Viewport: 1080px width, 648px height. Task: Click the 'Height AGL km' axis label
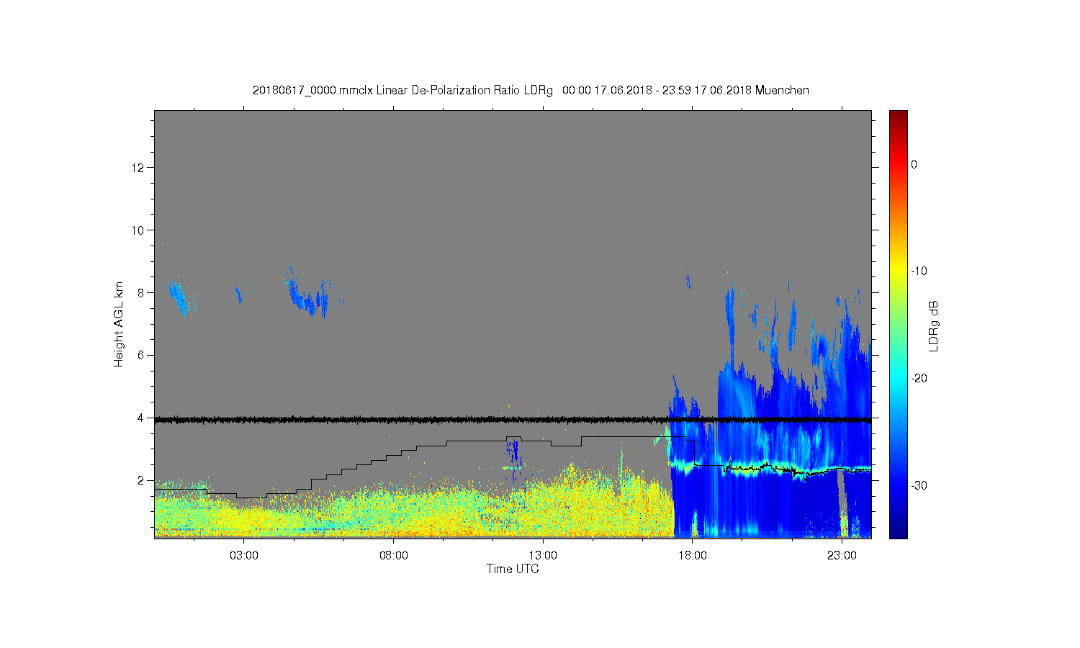point(119,324)
